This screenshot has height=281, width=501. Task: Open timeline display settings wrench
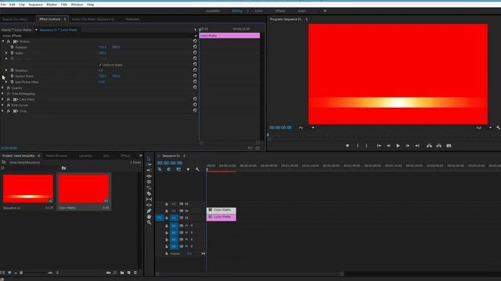[x=197, y=169]
